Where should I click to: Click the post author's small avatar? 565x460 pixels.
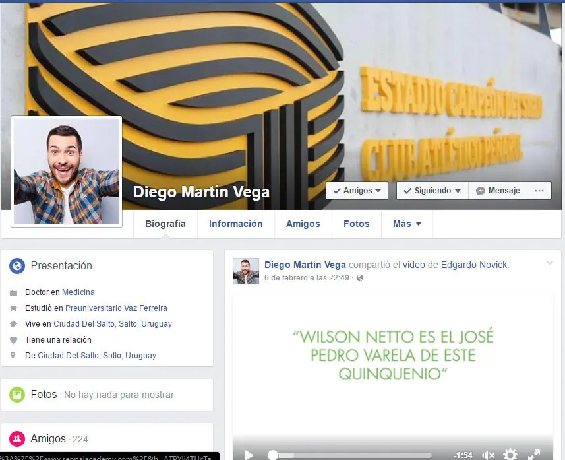click(x=246, y=271)
